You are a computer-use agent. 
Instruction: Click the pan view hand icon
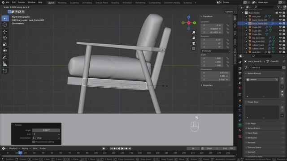(x=193, y=38)
